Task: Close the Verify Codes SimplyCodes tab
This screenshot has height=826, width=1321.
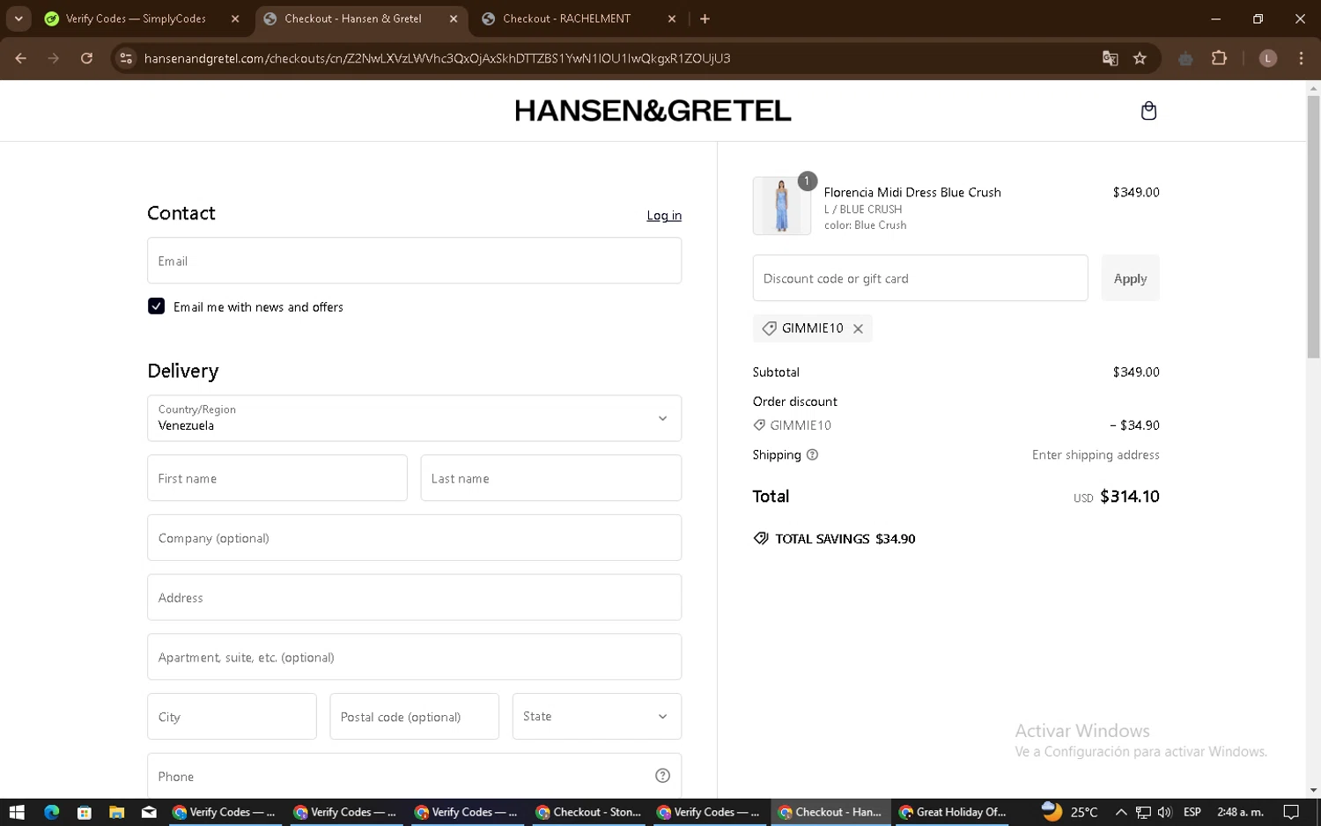Action: point(235,18)
